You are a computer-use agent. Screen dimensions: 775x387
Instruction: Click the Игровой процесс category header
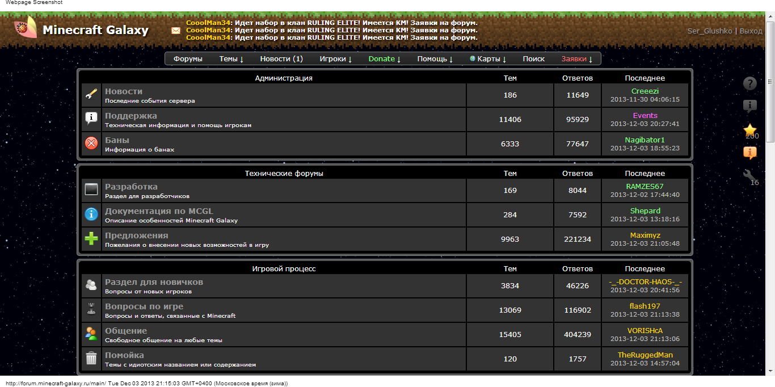point(284,268)
